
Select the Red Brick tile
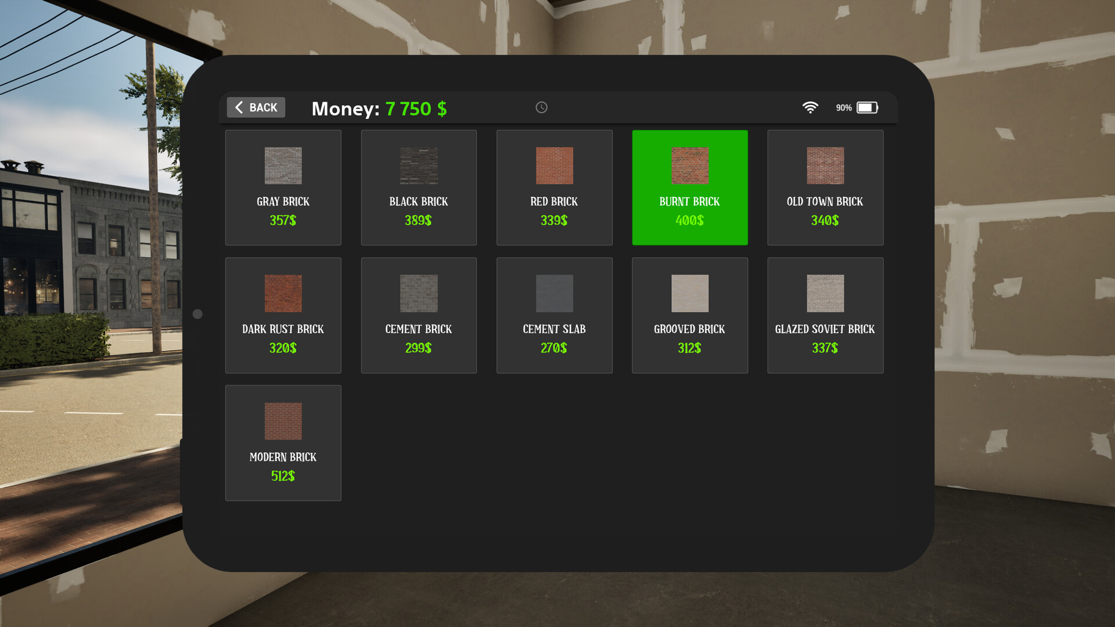(x=554, y=188)
